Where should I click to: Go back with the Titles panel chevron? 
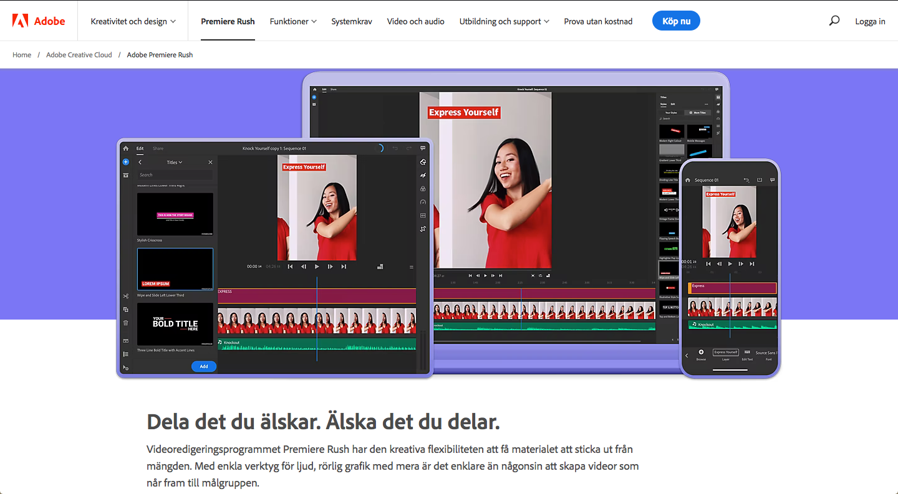pyautogui.click(x=140, y=162)
